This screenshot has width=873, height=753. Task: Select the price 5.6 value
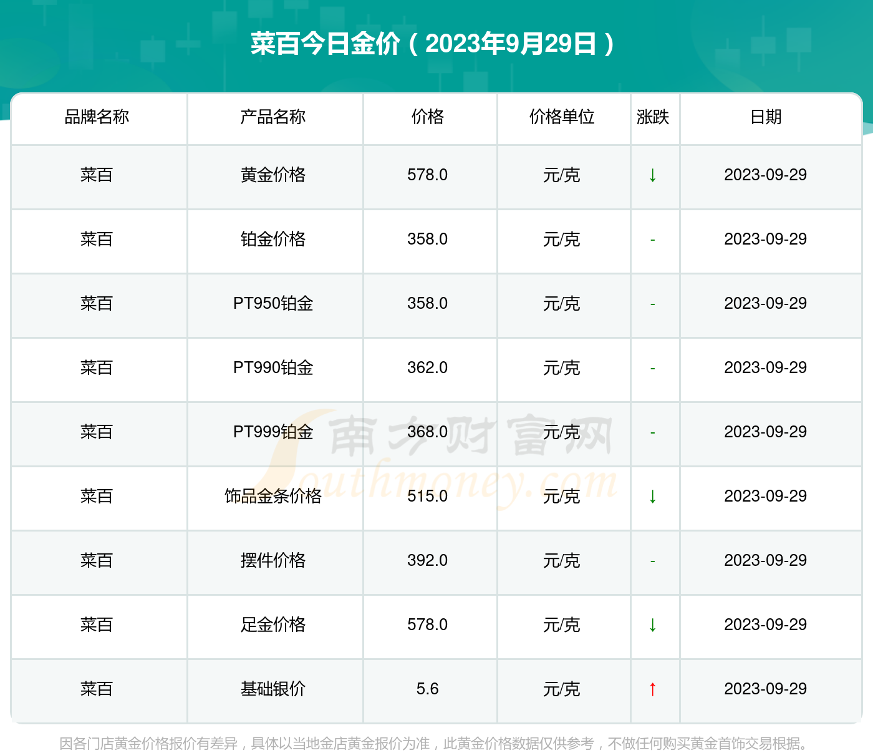[x=428, y=689]
